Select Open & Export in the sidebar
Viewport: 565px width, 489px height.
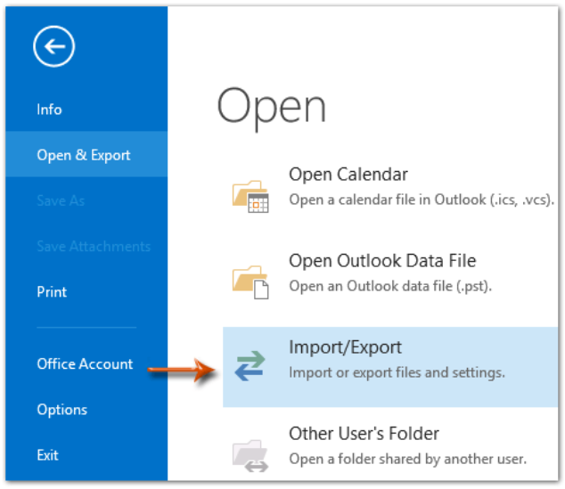click(86, 154)
